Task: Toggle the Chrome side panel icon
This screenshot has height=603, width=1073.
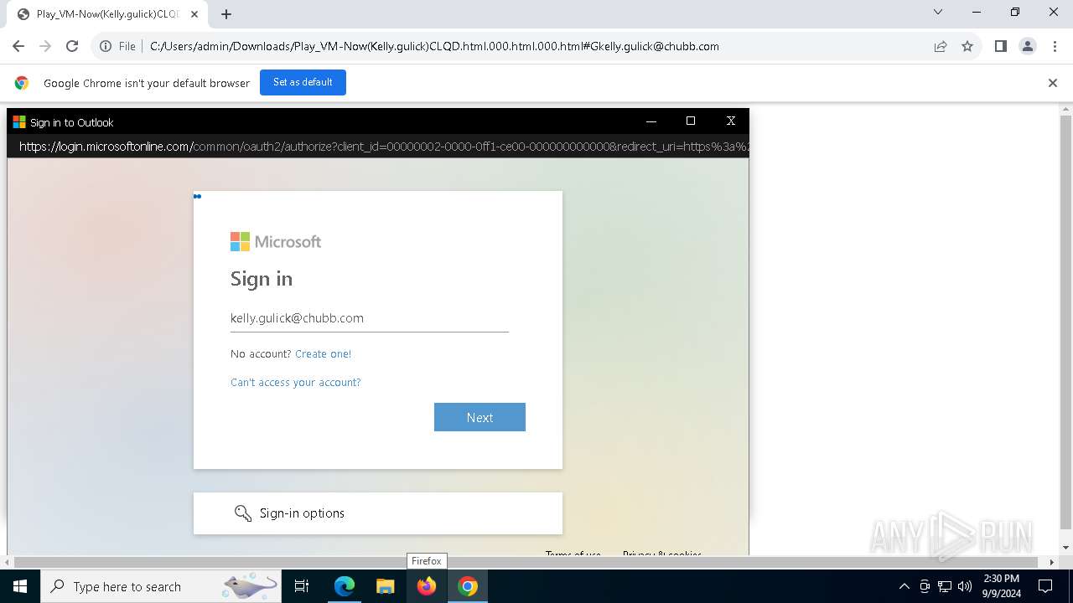Action: pos(1000,46)
